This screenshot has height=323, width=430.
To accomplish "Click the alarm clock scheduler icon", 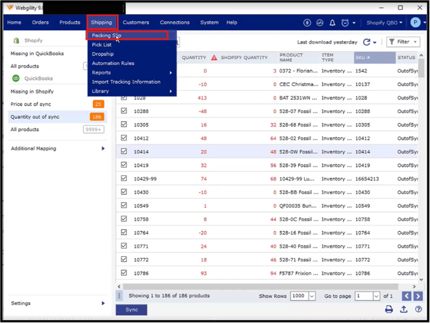I will [x=345, y=22].
